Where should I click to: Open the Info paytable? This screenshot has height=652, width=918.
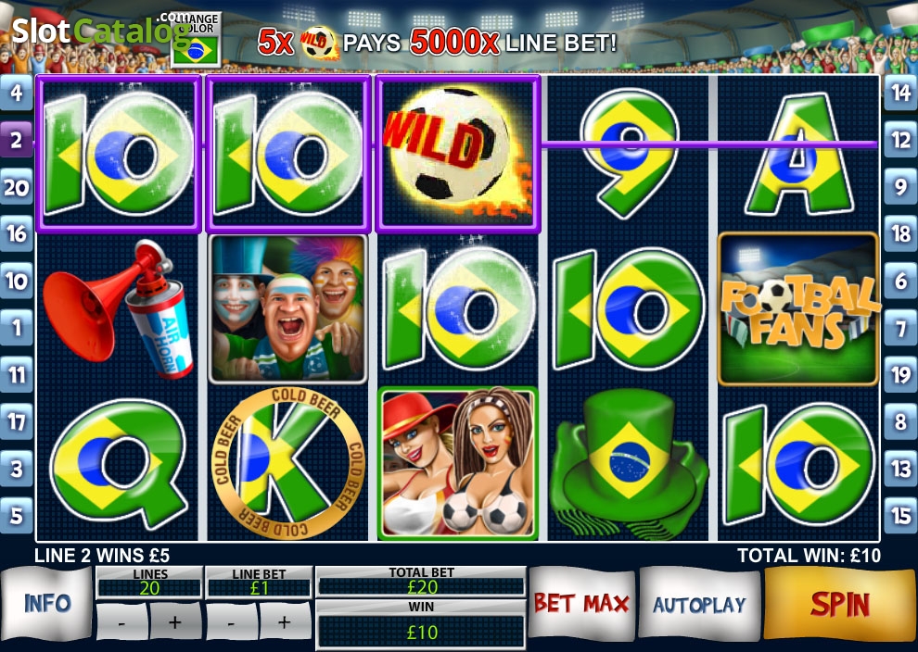pos(47,604)
